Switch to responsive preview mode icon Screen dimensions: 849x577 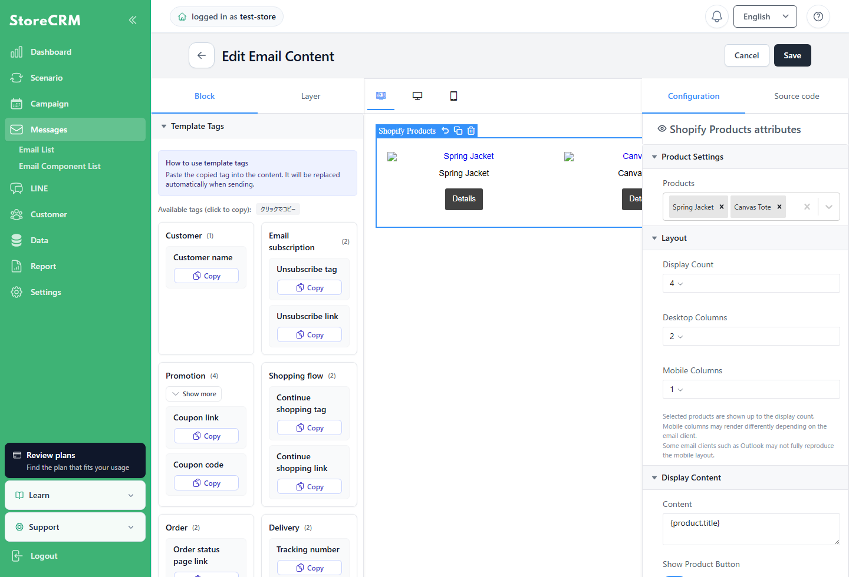(381, 96)
